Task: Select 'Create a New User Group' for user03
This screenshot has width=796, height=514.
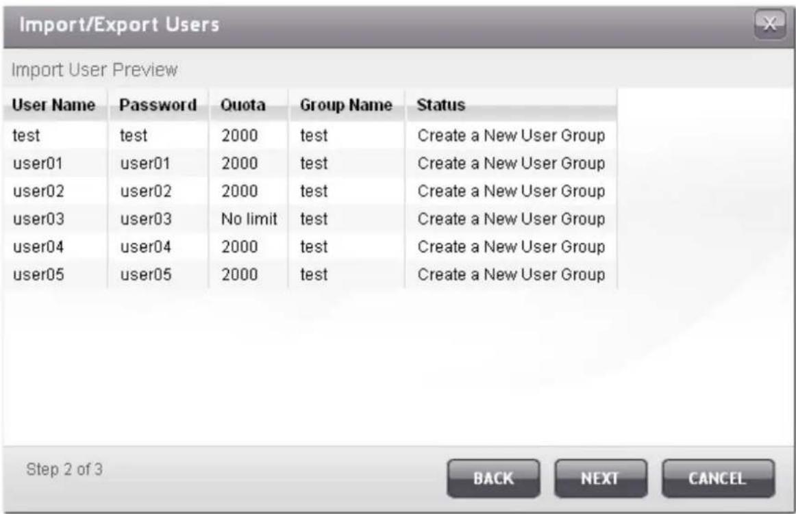Action: point(511,219)
